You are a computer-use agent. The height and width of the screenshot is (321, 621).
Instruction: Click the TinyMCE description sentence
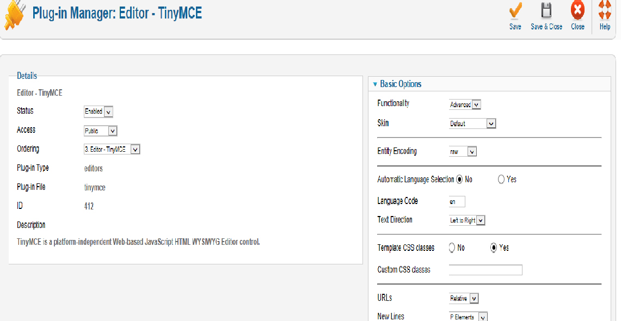point(138,242)
